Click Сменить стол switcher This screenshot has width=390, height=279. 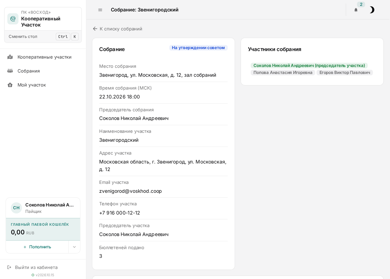[x=43, y=37]
